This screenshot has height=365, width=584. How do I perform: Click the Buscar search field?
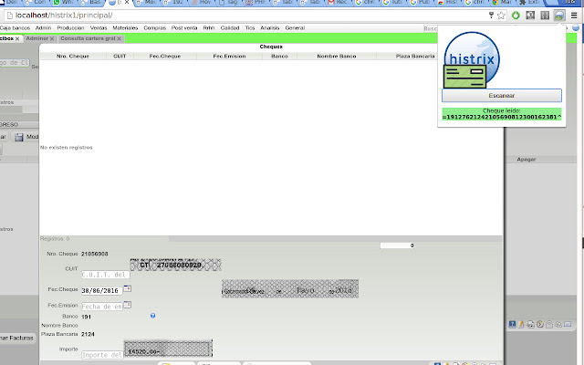[x=431, y=28]
